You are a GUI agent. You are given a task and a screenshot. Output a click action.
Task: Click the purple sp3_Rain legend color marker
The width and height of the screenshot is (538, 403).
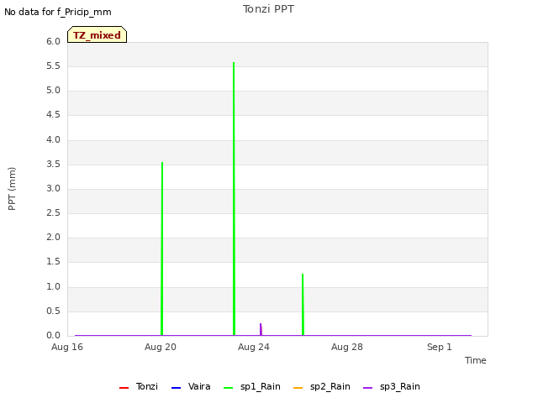[368, 388]
